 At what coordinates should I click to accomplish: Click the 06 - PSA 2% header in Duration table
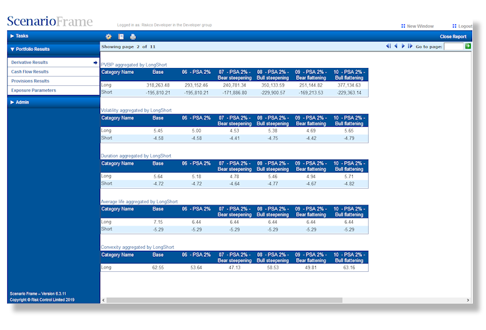tap(197, 163)
